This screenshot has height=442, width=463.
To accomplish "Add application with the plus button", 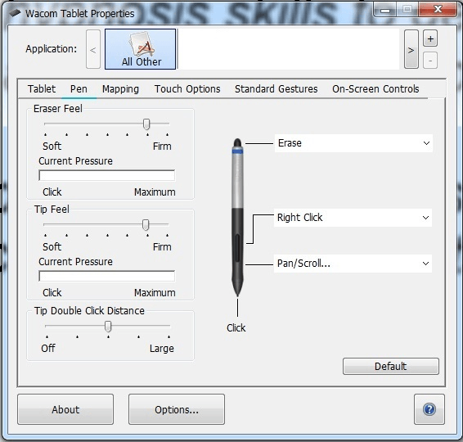I will click(430, 38).
